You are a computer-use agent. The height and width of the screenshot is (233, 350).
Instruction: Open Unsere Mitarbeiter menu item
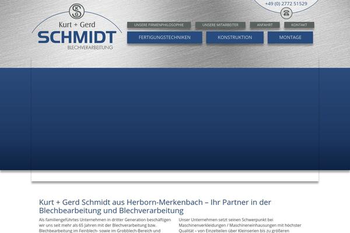coord(220,25)
